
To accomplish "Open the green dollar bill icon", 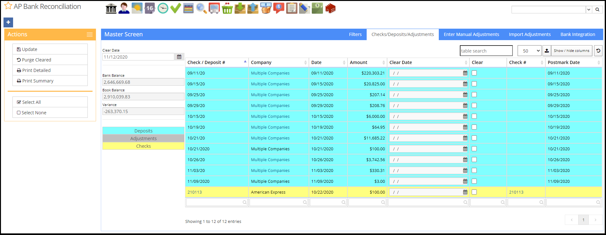I will [318, 8].
